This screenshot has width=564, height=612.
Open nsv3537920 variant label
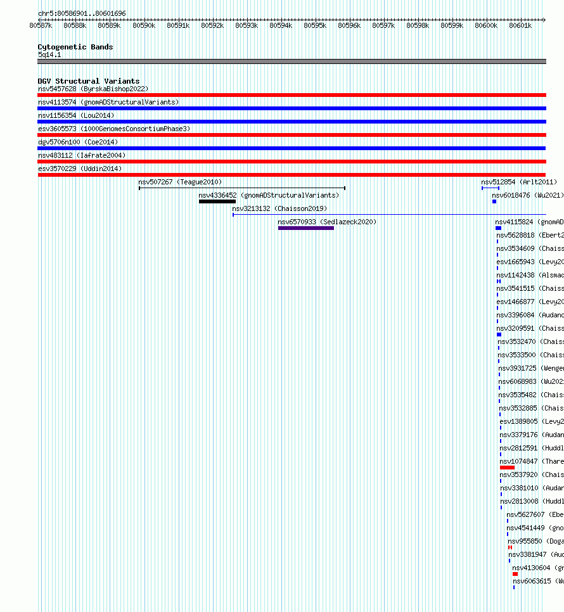pyautogui.click(x=532, y=474)
